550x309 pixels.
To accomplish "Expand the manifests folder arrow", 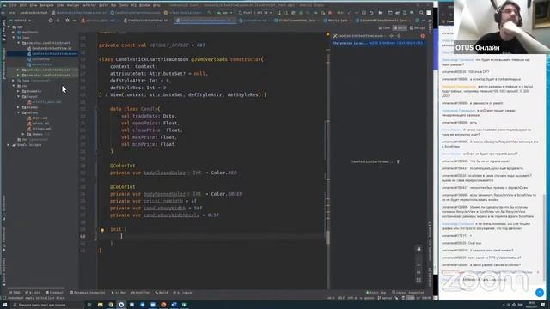I will pyautogui.click(x=14, y=32).
